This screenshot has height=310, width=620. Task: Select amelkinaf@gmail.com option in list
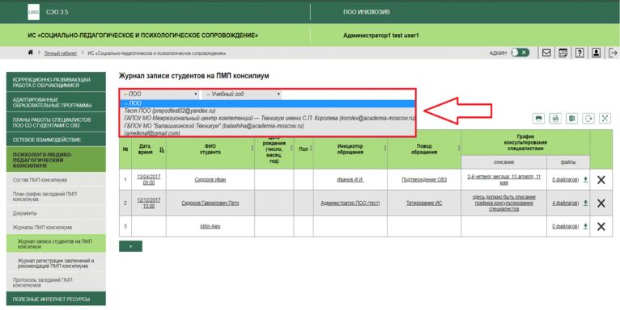[x=268, y=133]
